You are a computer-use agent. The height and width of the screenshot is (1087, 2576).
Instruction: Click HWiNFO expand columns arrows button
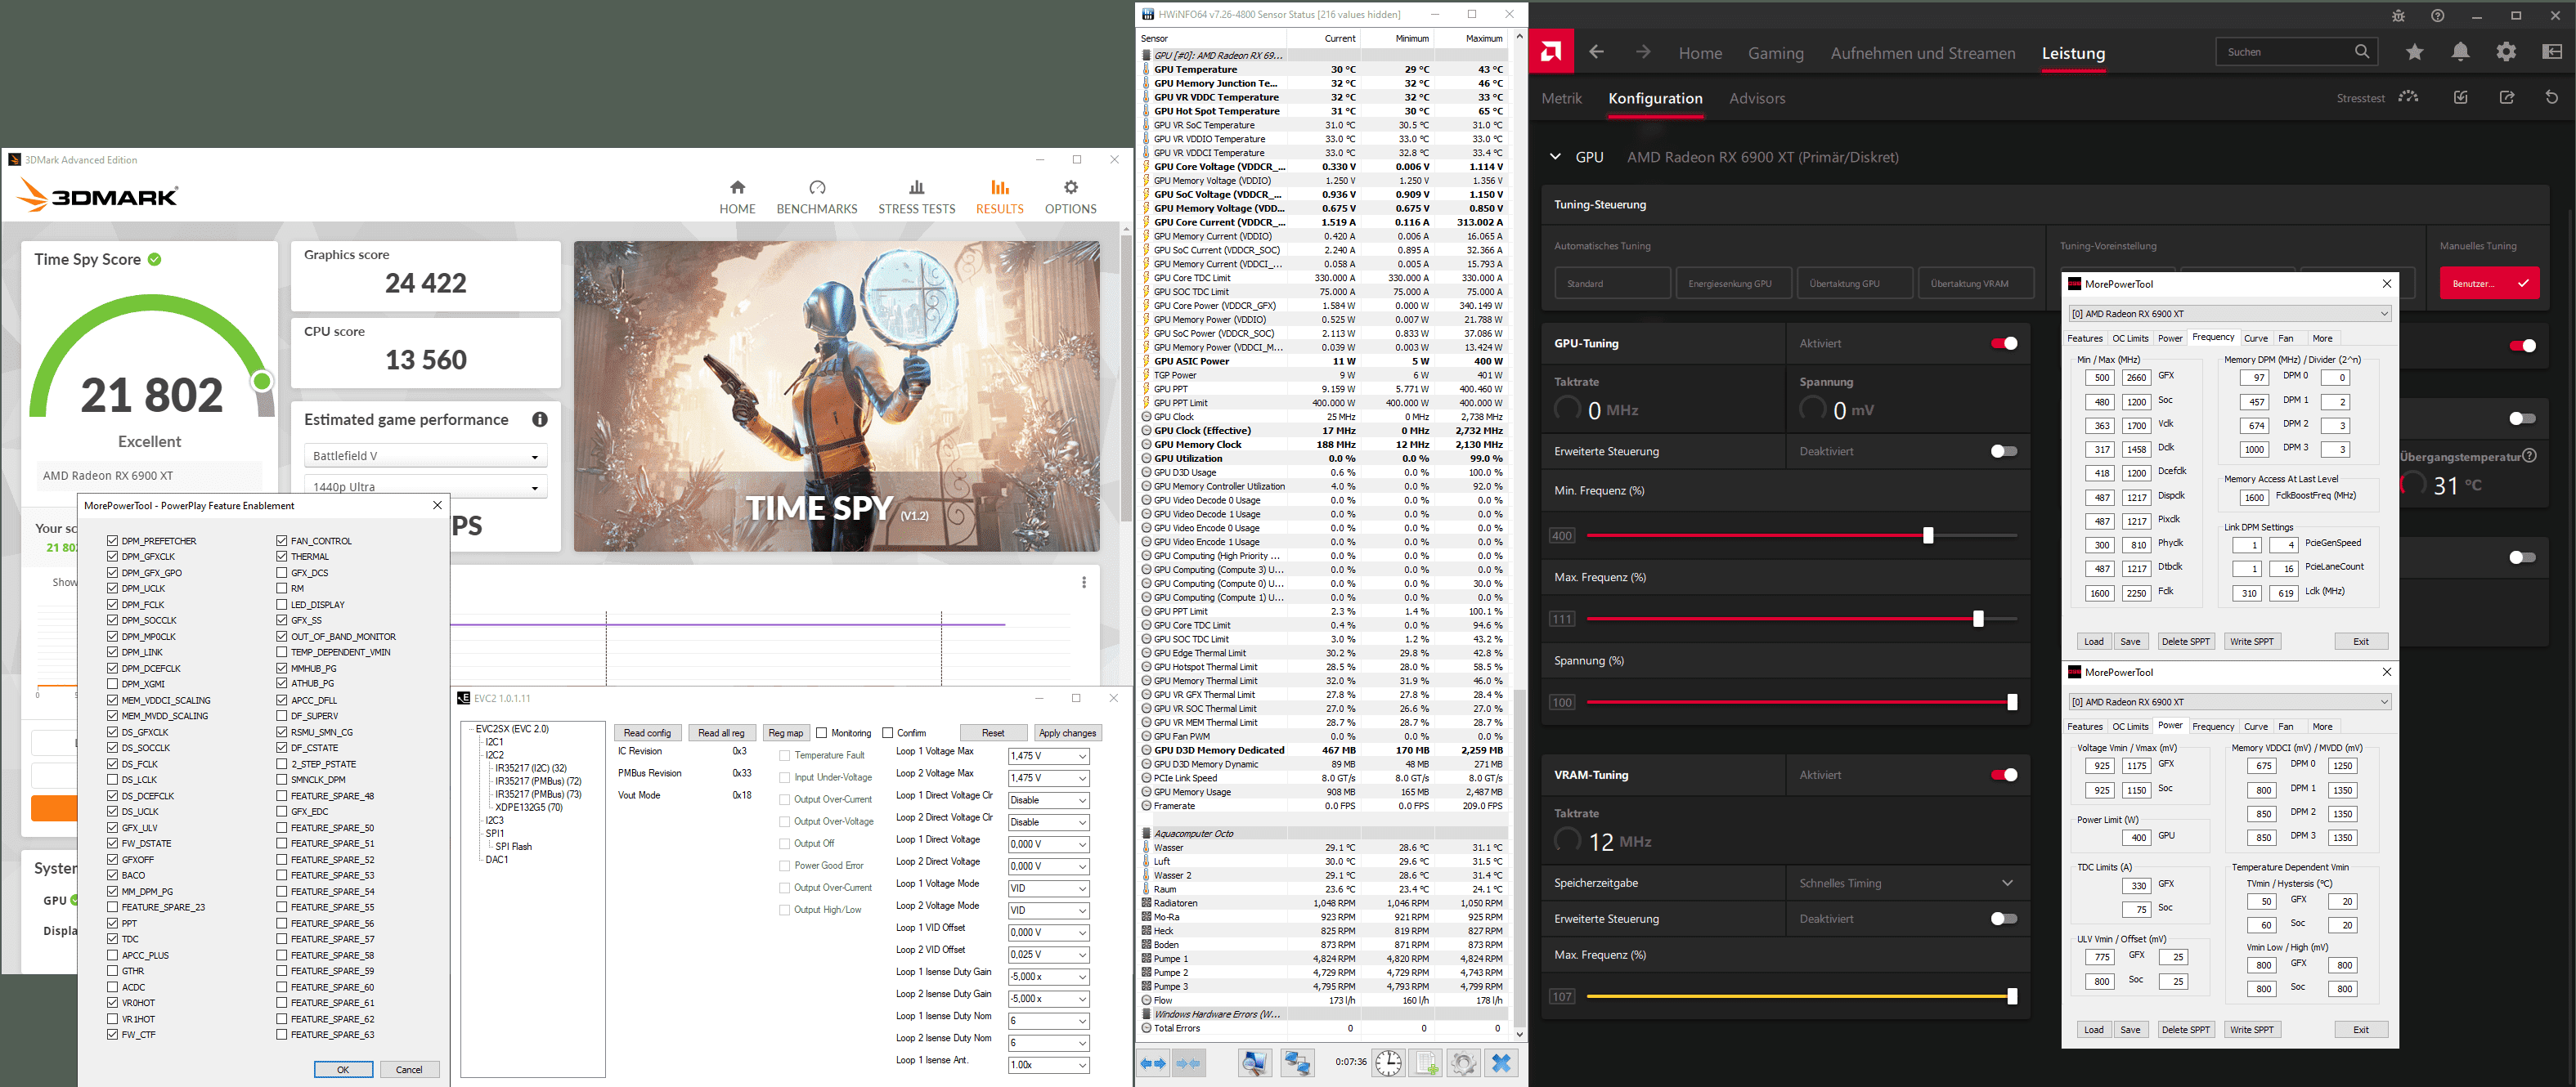point(1154,1063)
